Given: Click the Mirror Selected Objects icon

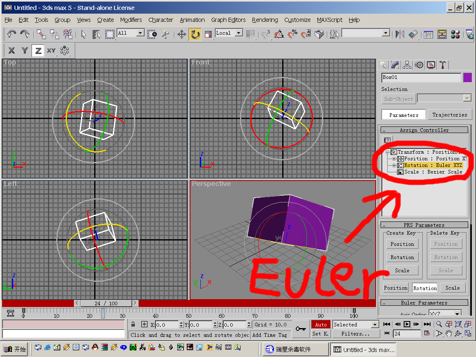Looking at the screenshot, I should tap(400, 34).
